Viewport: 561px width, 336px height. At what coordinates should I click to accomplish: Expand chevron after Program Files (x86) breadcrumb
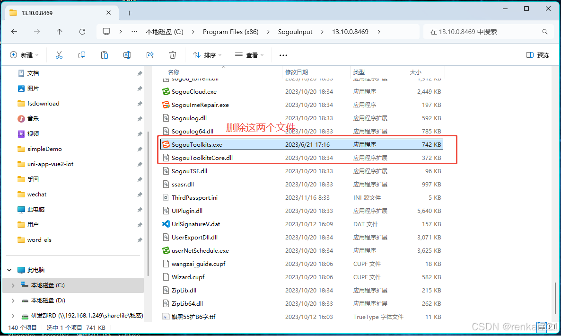coord(268,32)
